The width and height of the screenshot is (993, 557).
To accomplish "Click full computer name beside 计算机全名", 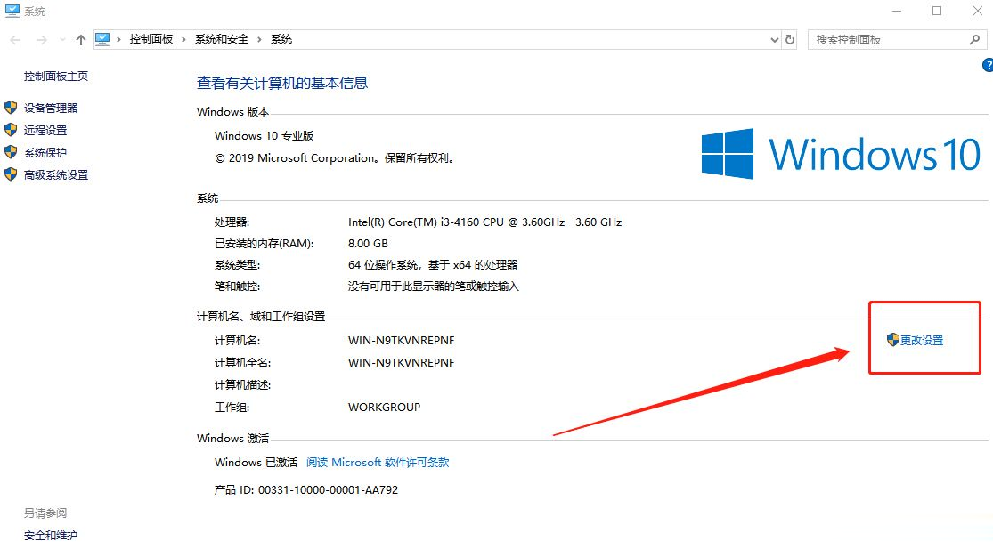I will pos(402,363).
